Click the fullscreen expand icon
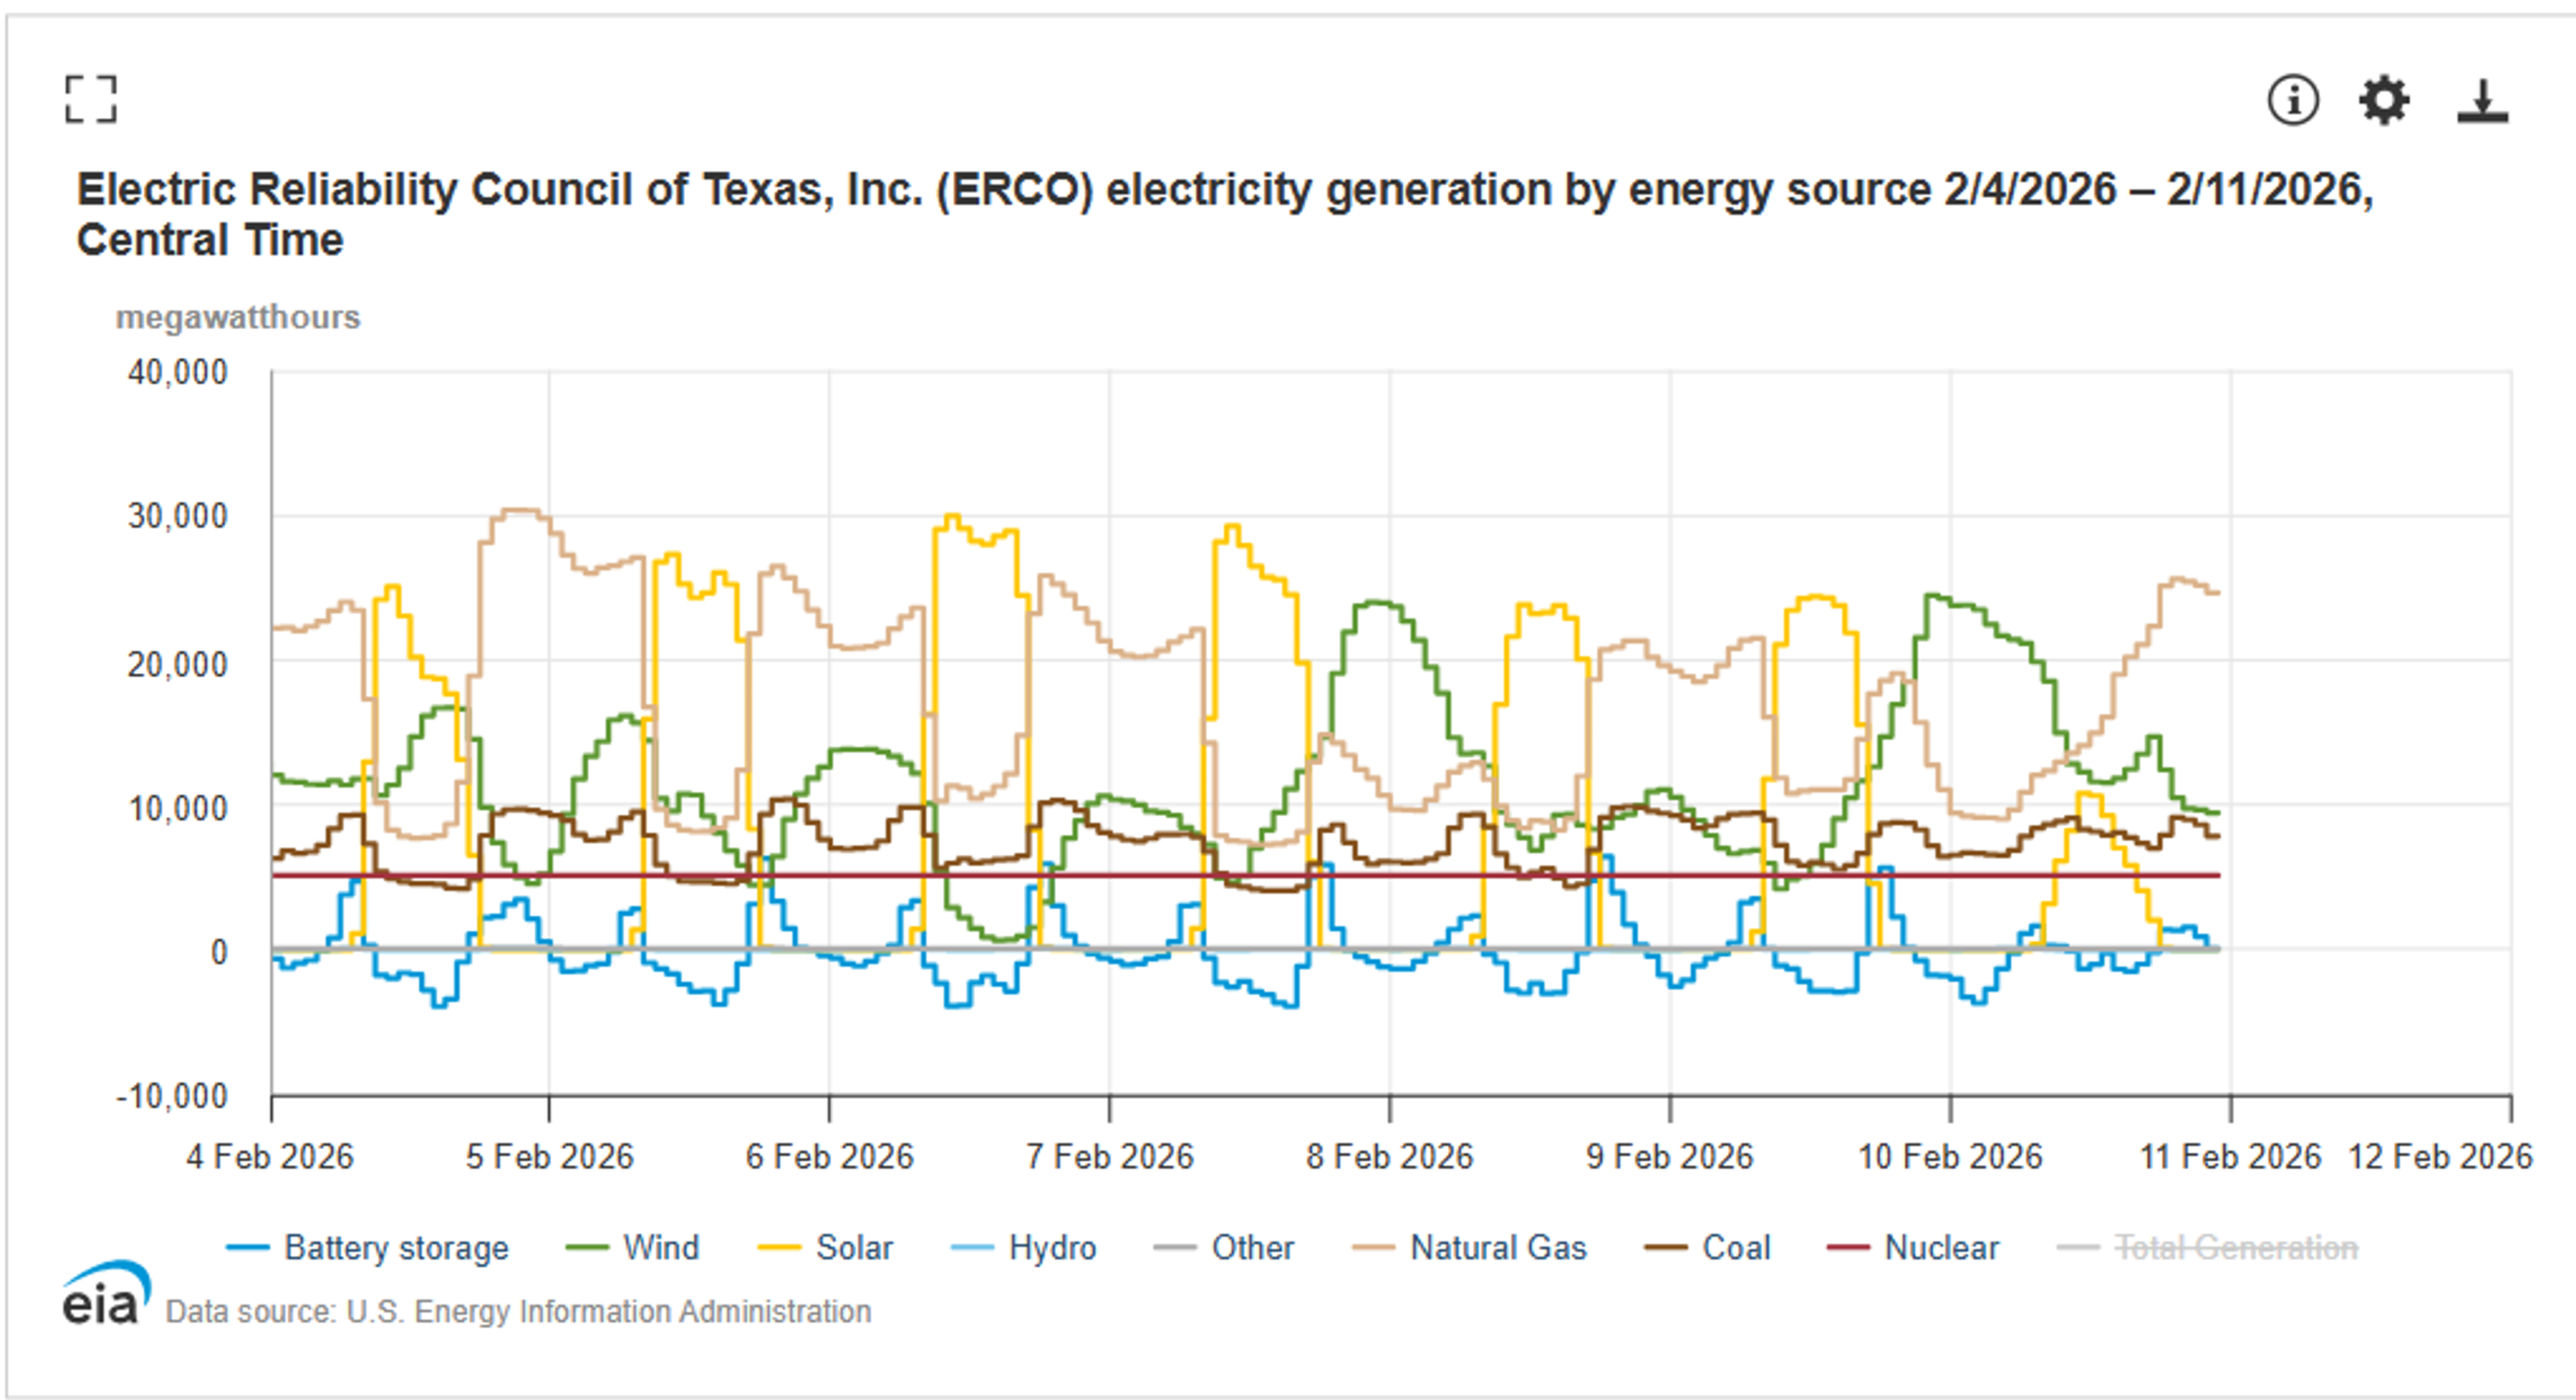Viewport: 2576px width, 1400px height. click(91, 99)
